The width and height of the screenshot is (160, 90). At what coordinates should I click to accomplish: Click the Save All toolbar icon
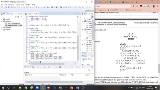click(x=9, y=7)
